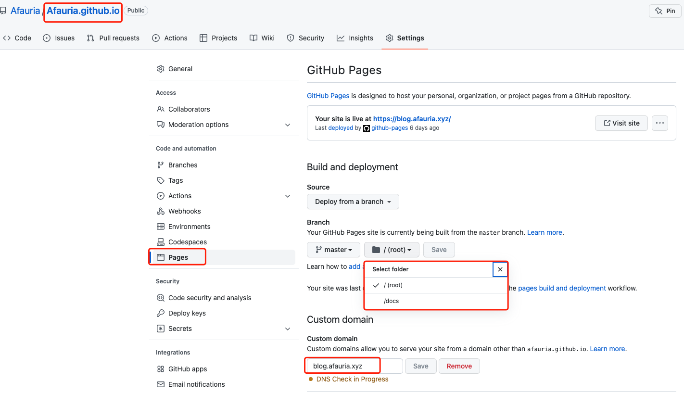This screenshot has height=393, width=684.
Task: Click Learn more link in Branch section
Action: tap(545, 232)
